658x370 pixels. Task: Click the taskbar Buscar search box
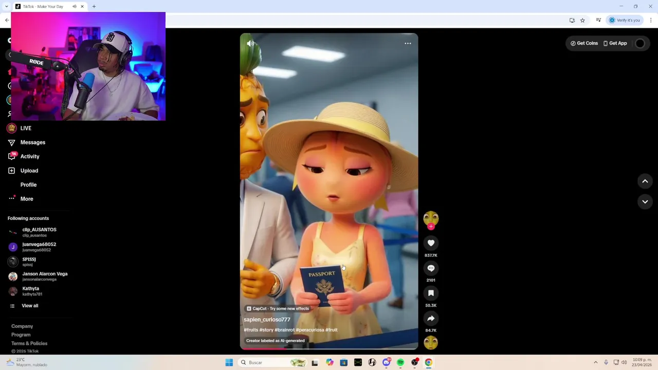tap(272, 362)
